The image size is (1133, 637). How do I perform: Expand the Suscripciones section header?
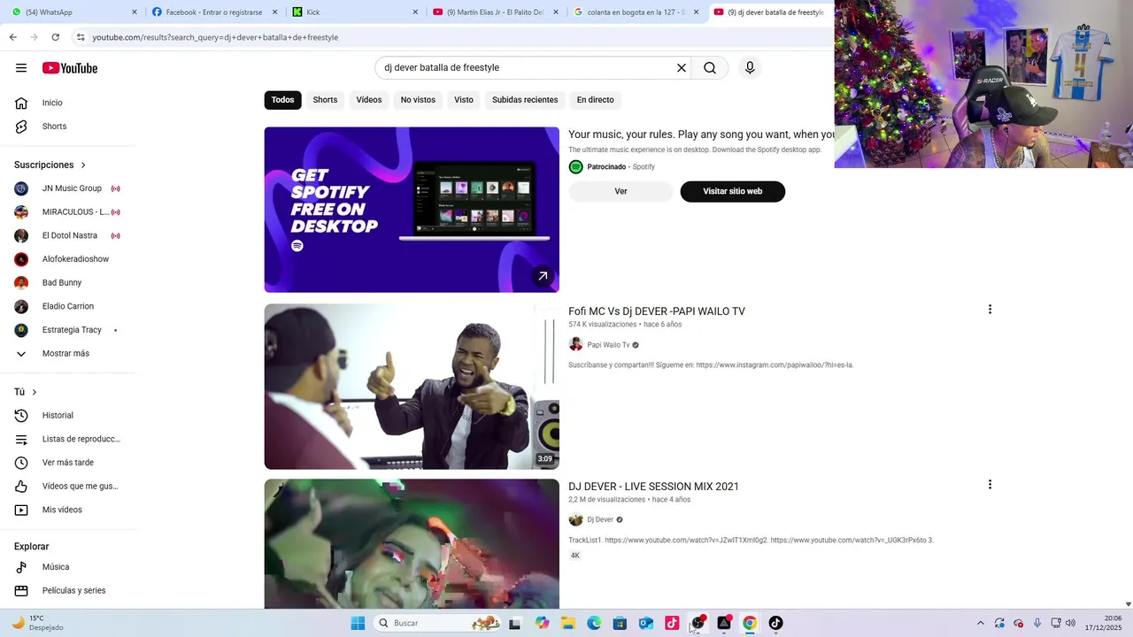point(50,165)
